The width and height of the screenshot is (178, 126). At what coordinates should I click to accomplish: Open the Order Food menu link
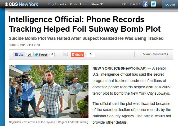click(79, 4)
